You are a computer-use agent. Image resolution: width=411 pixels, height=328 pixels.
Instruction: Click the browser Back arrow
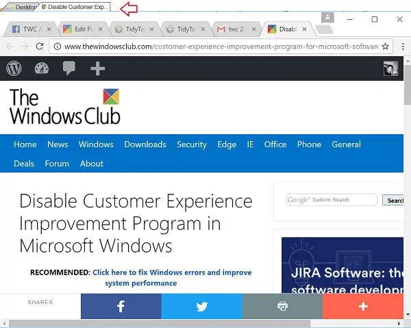point(10,47)
